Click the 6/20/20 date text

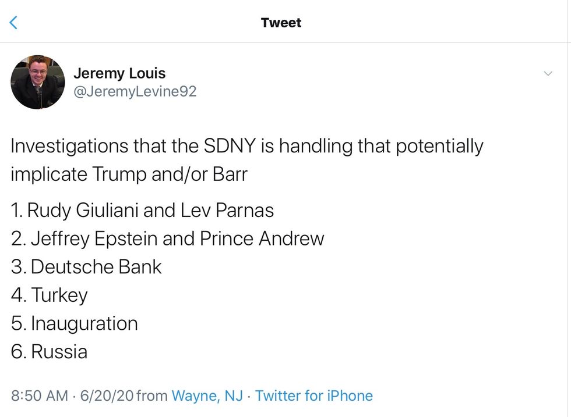(x=108, y=396)
